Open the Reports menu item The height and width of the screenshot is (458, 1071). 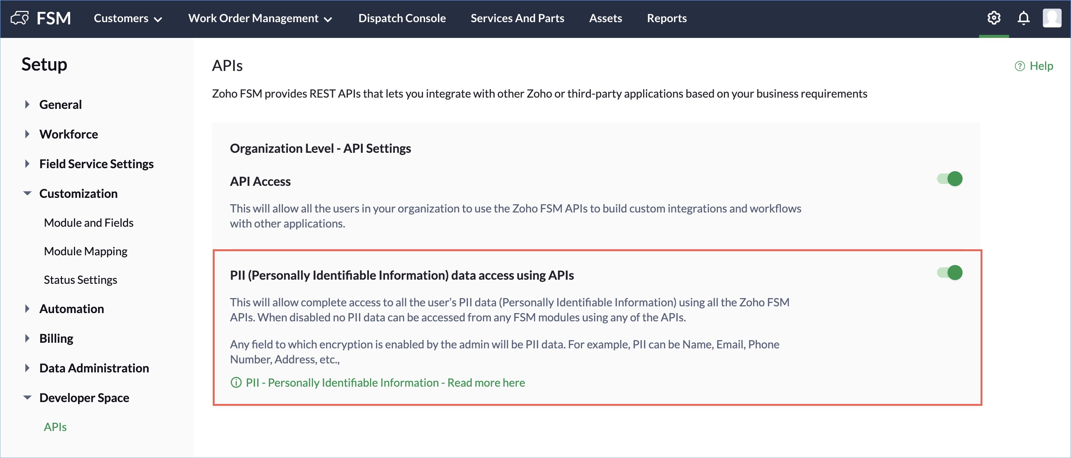tap(666, 18)
